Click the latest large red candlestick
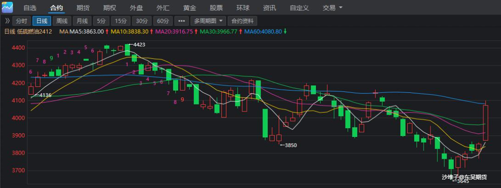The width and height of the screenshot is (501, 188). (485, 123)
